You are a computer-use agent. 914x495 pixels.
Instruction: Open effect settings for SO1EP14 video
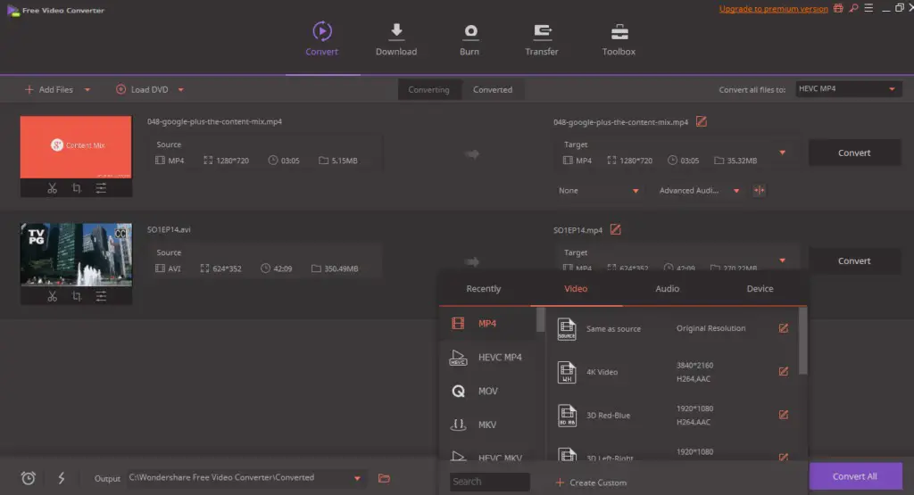point(101,296)
